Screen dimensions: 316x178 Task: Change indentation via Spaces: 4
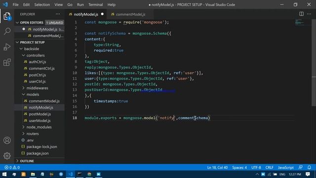pos(239,168)
